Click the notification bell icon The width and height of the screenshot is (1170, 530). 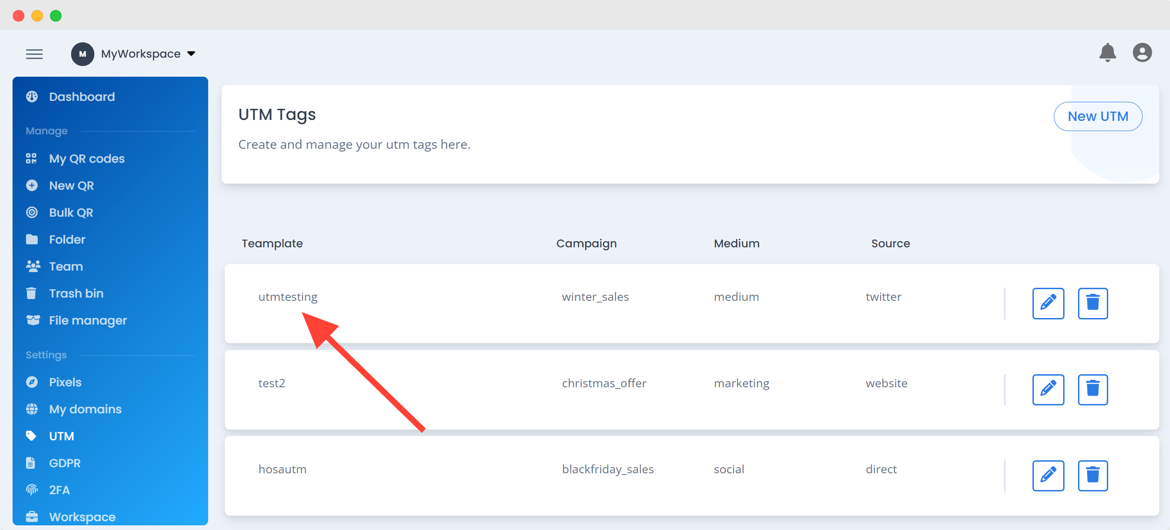click(x=1108, y=53)
